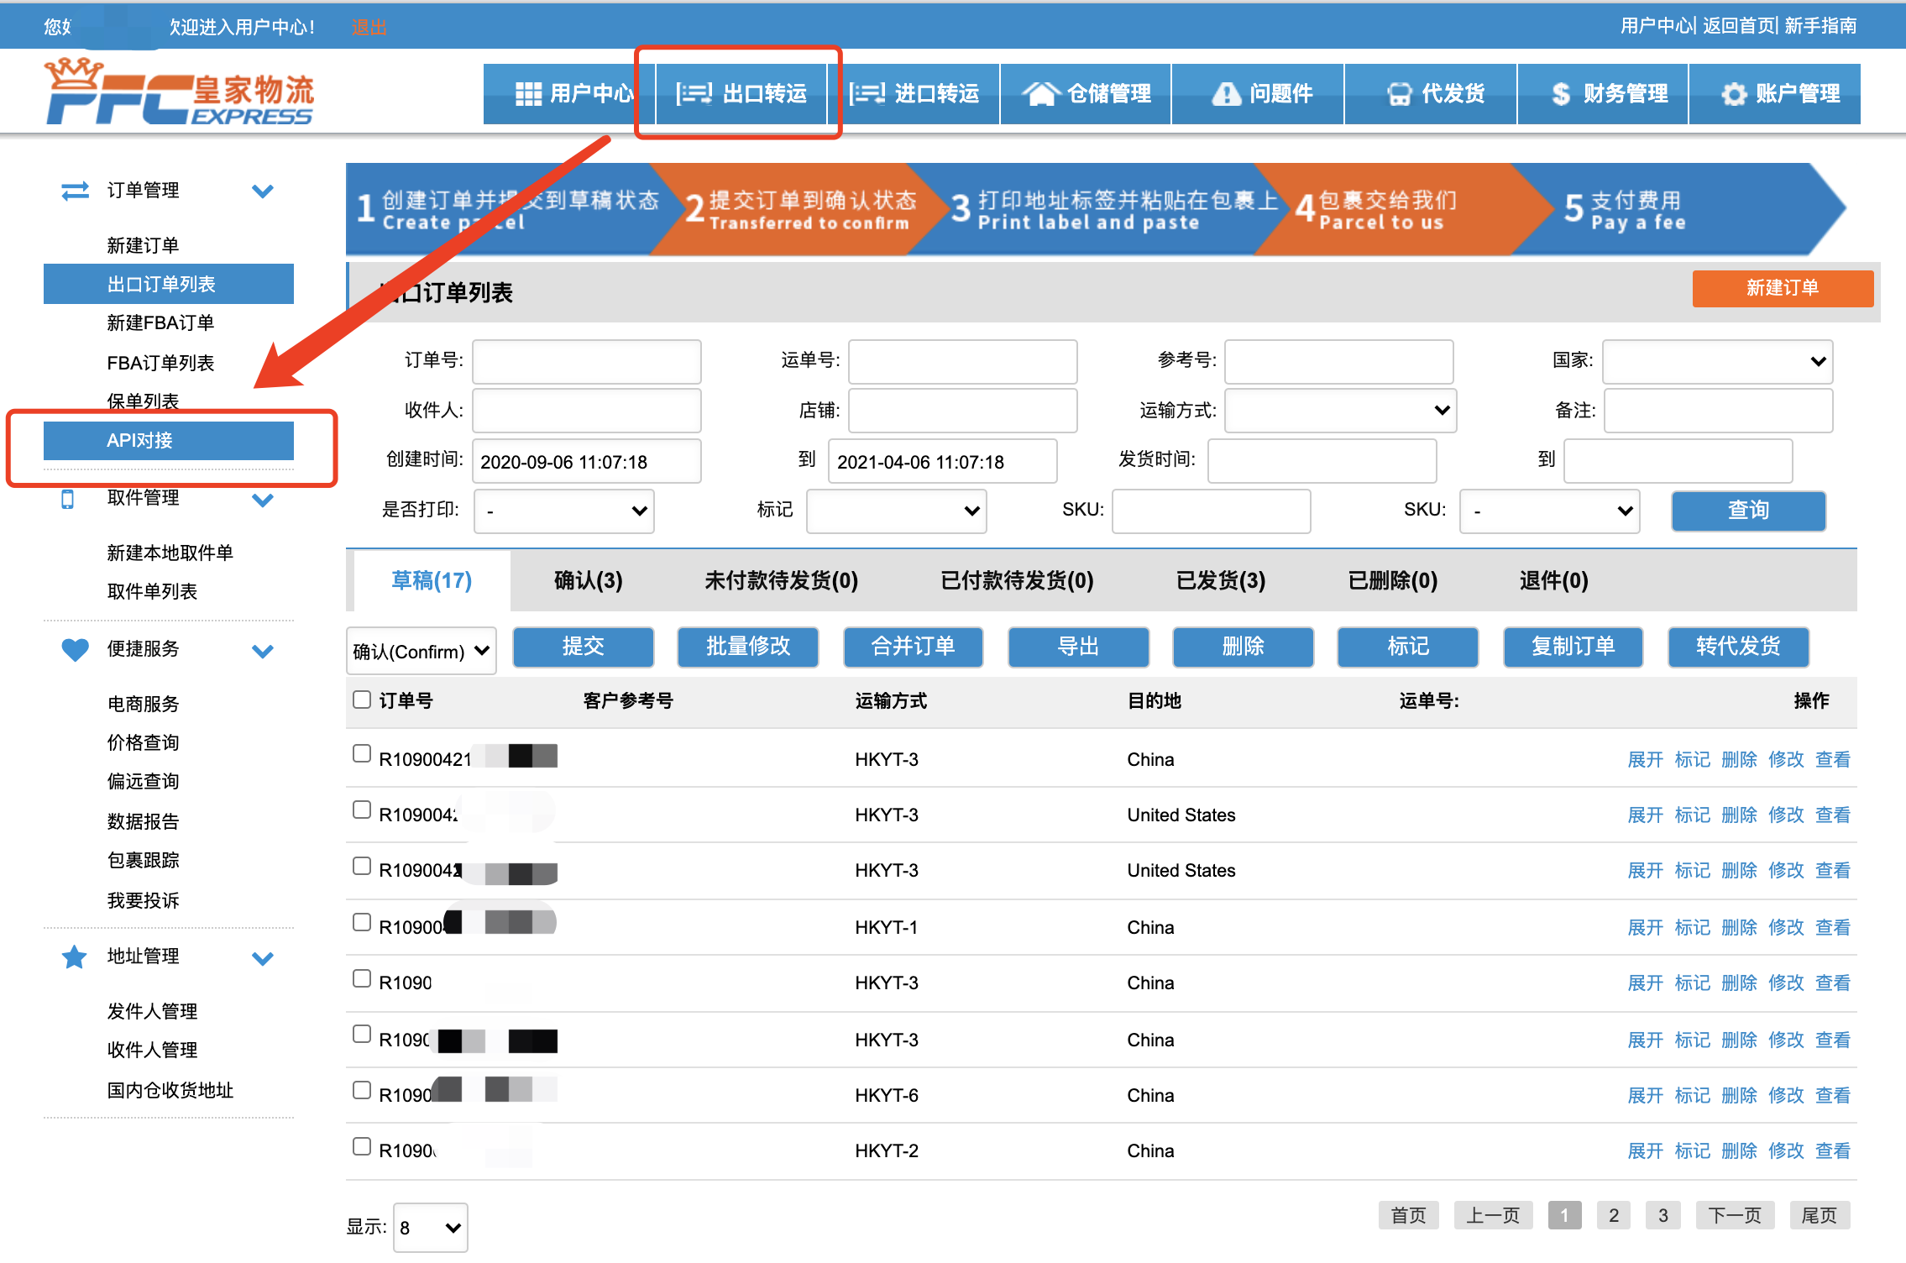Click the warning triangle icon for 问题件
1906x1263 pixels.
(1225, 94)
